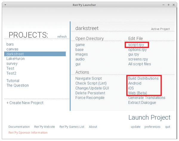Click Navigate Script action
Viewport: 179px width, 141px height.
point(89,78)
